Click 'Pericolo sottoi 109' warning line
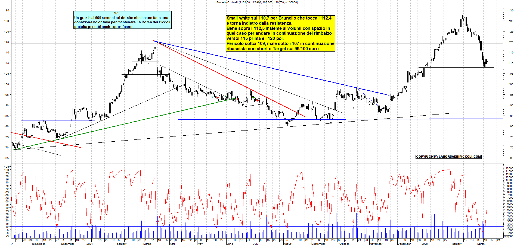Image resolution: width=514 pixels, height=245 pixels. 280,43
